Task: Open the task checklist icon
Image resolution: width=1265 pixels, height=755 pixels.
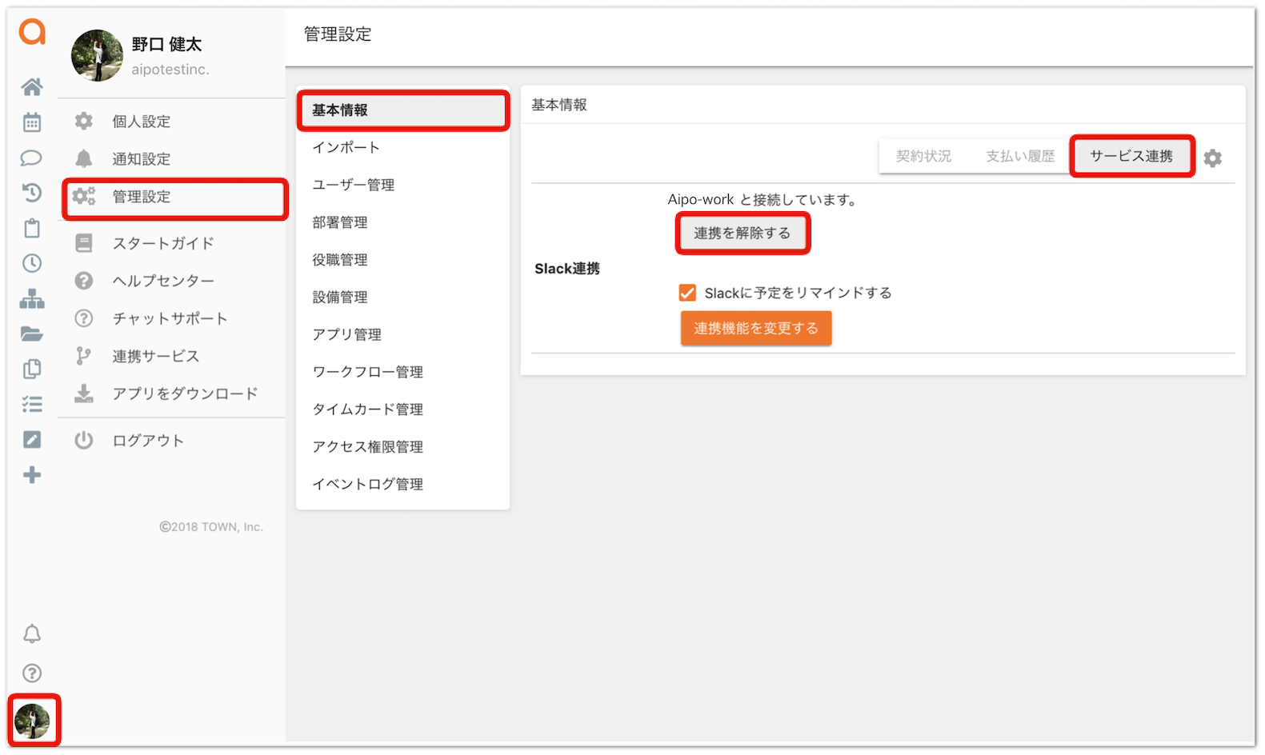Action: pos(32,404)
